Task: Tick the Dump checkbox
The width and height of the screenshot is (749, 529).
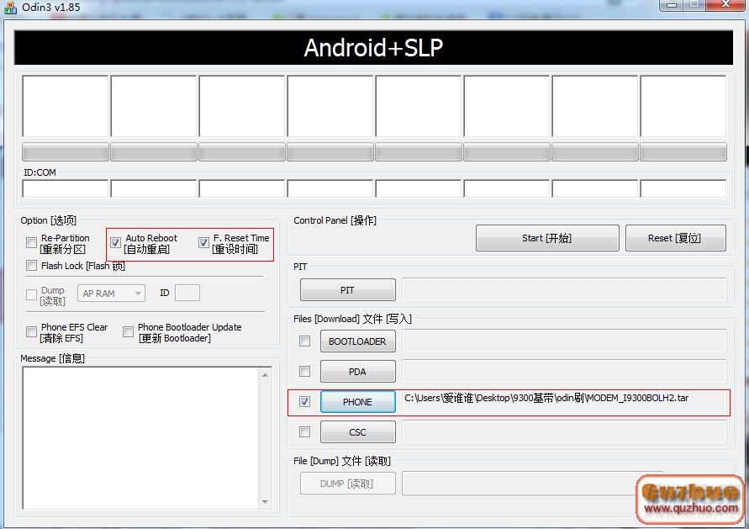Action: (x=32, y=295)
